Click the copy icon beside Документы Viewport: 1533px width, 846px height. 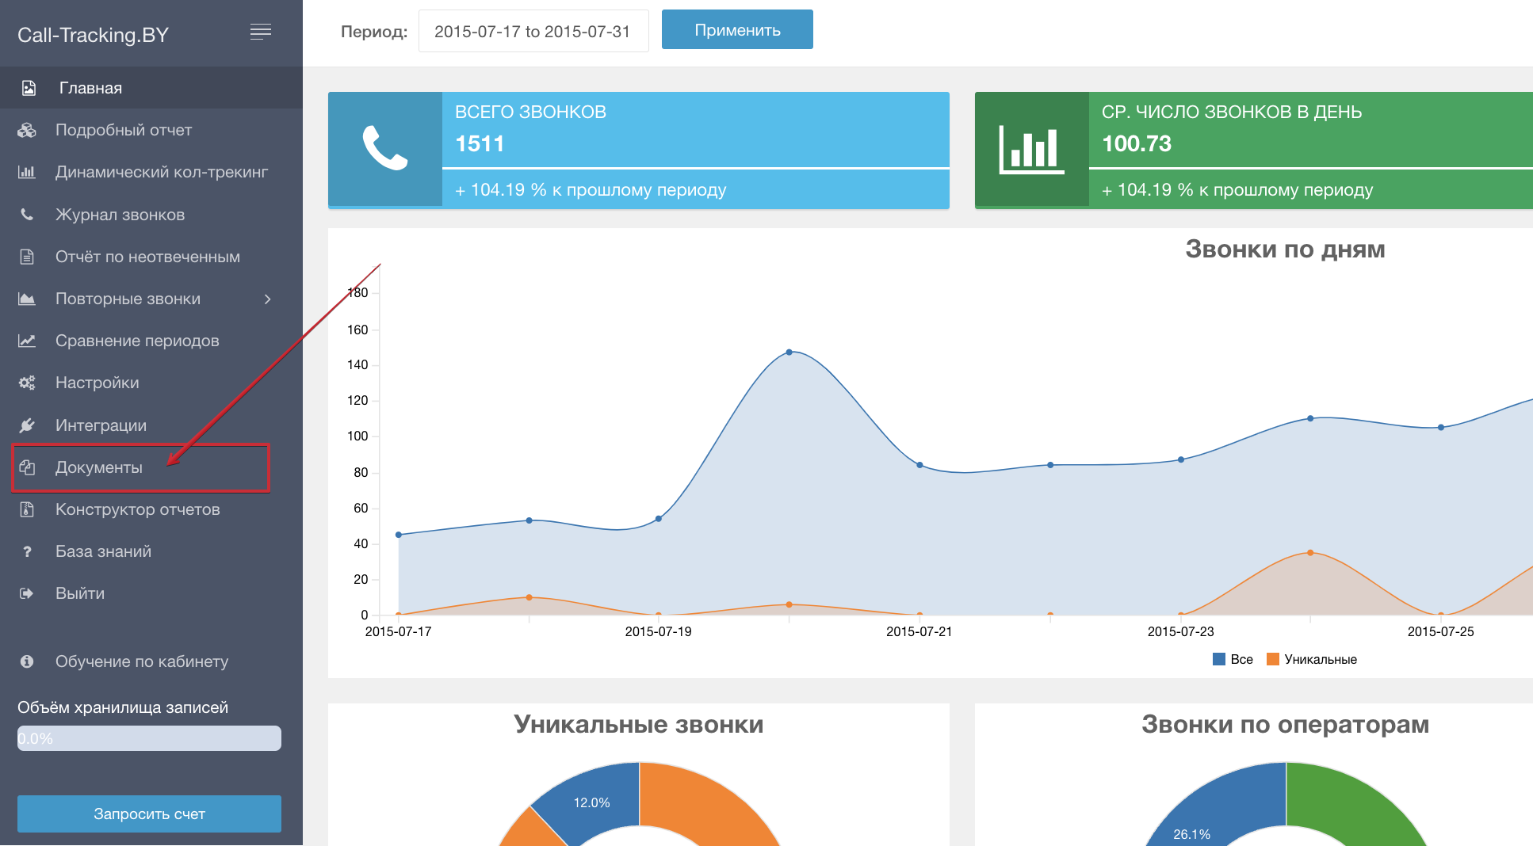pos(27,467)
